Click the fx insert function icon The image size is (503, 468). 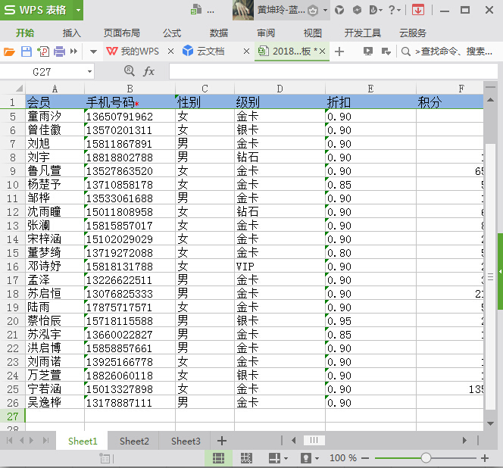[149, 71]
